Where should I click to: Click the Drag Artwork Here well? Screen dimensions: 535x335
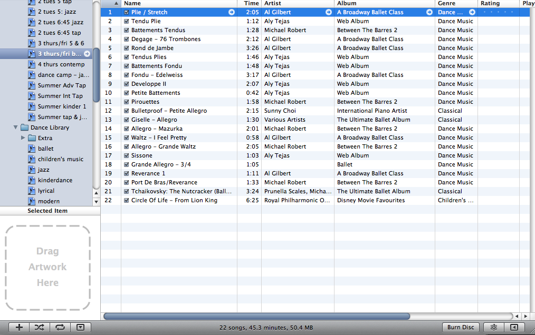point(47,268)
